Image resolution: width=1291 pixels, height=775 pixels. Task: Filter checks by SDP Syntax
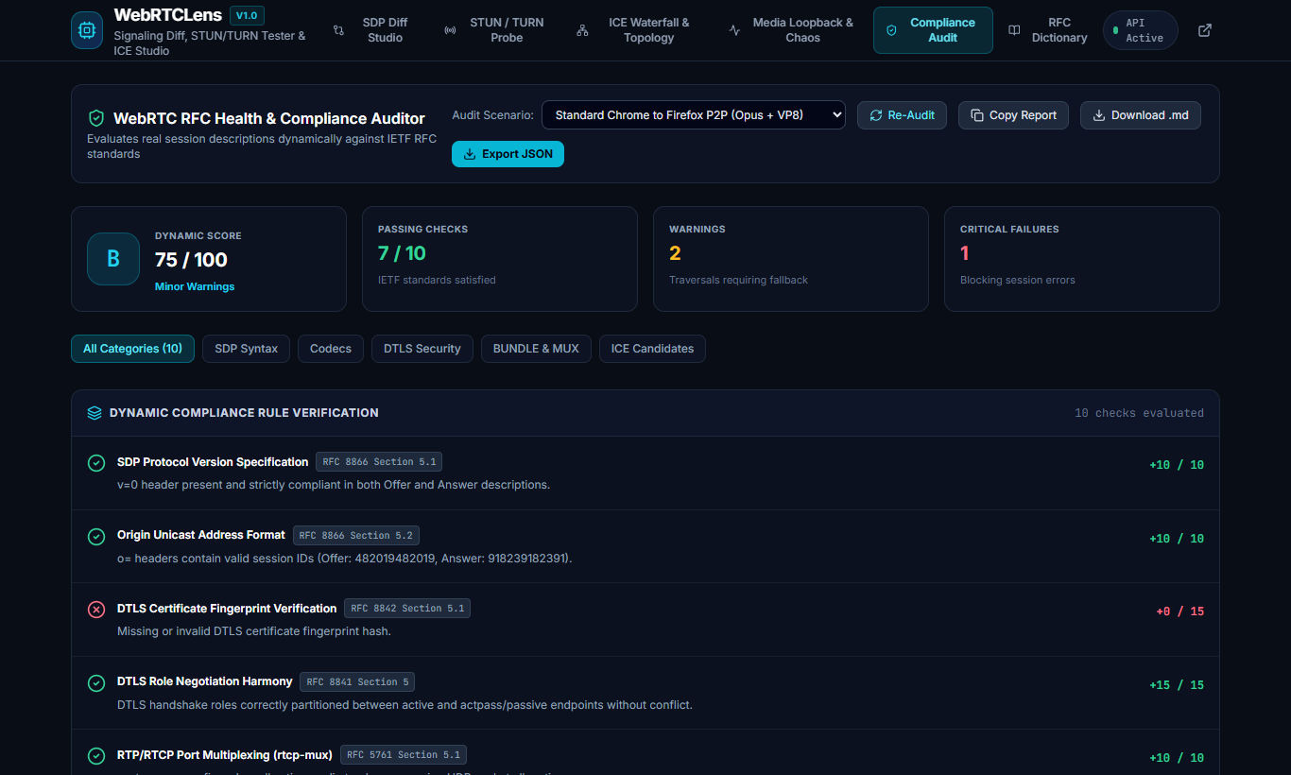click(246, 349)
